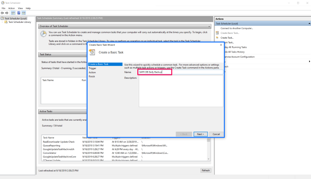Toggle the Show/Hide Console Tree toolbar icon
Screen dimensions: 311x179
pyautogui.click(x=13, y=13)
